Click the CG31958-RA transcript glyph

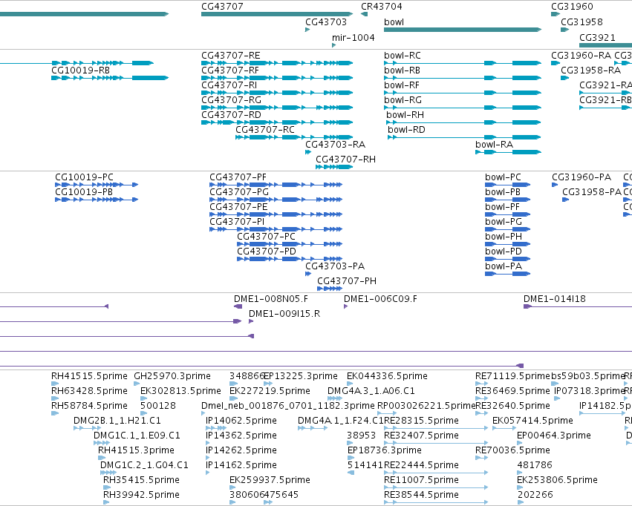(x=564, y=78)
